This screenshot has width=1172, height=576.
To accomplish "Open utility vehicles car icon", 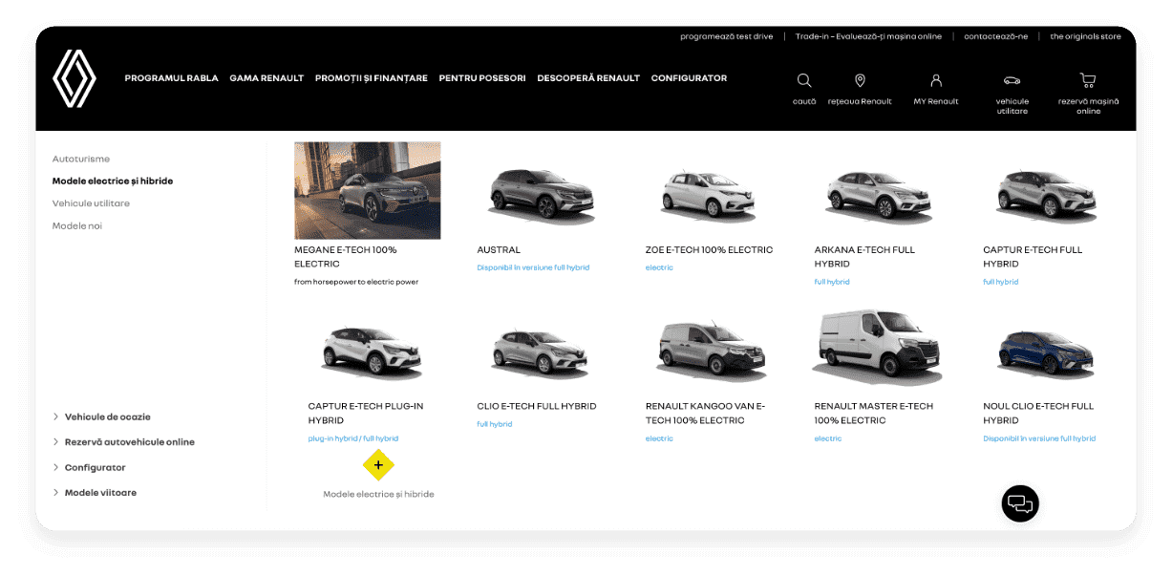I will pyautogui.click(x=1012, y=80).
